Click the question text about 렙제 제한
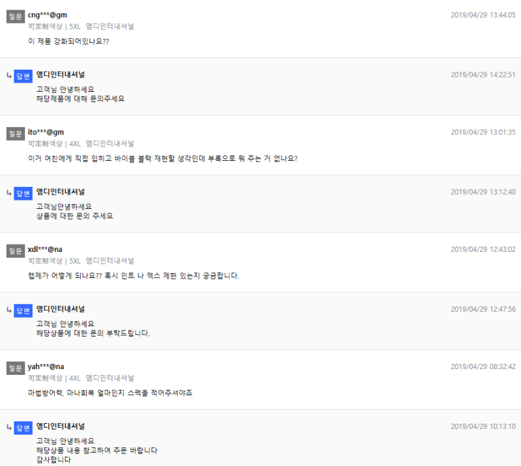This screenshot has width=521, height=466. pos(134,276)
